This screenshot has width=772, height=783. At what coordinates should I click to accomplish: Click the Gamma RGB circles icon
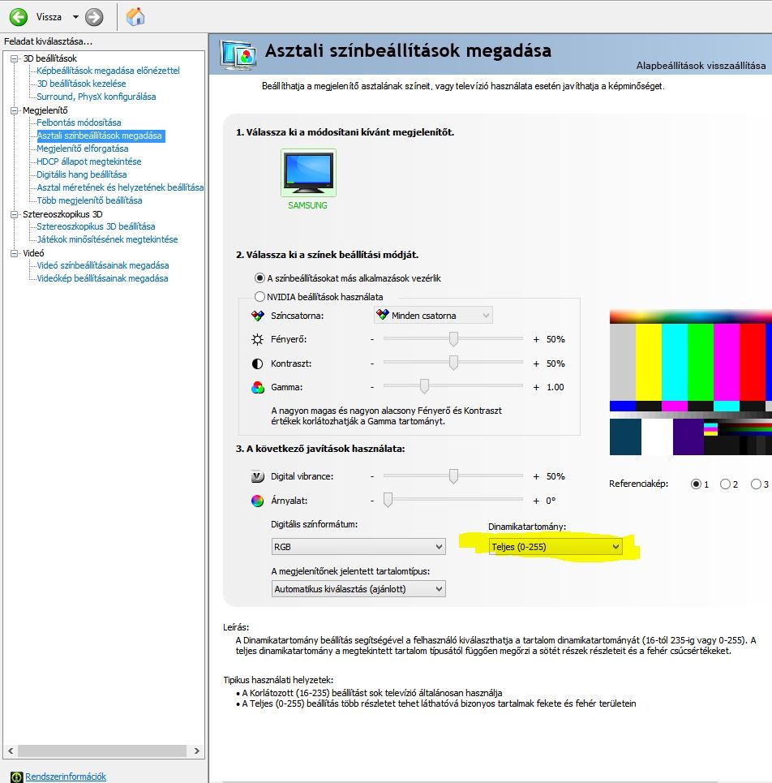258,388
